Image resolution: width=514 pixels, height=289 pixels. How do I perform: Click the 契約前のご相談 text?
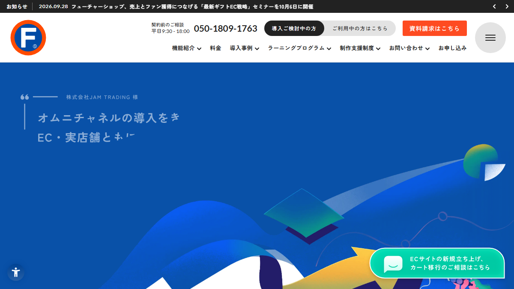(167, 25)
